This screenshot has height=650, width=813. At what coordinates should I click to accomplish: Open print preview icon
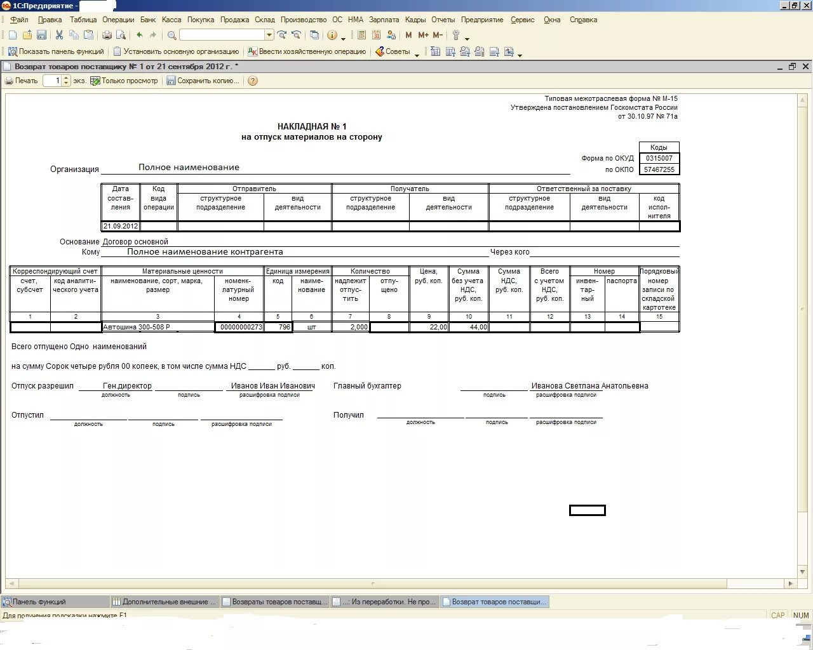tap(121, 36)
